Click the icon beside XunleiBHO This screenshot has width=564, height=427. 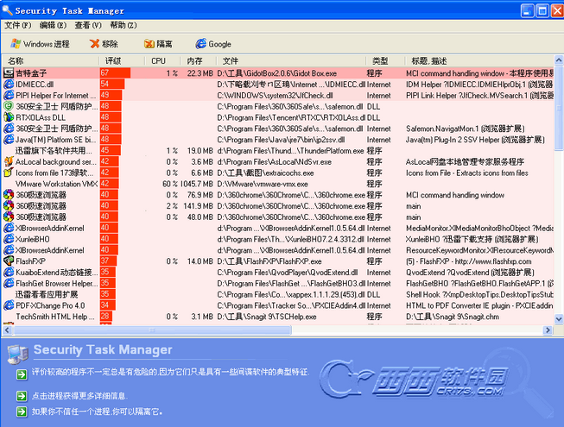click(x=9, y=239)
